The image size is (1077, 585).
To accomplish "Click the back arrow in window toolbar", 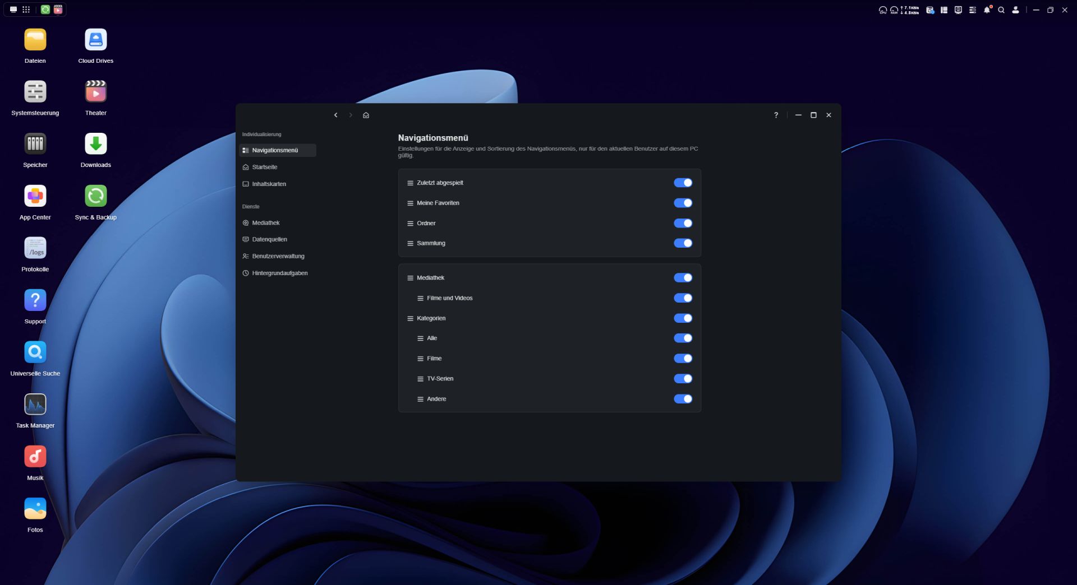I will click(x=335, y=115).
